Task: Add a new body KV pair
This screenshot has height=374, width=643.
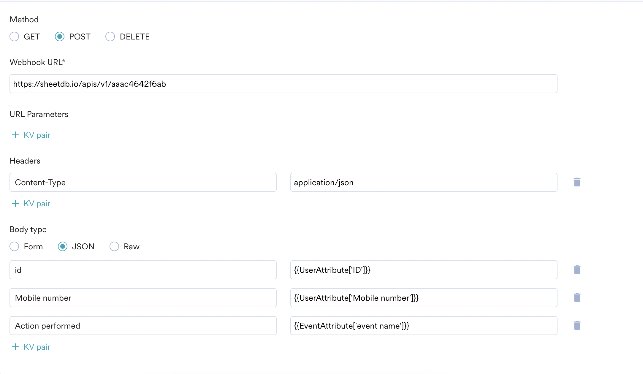Action: [x=30, y=347]
